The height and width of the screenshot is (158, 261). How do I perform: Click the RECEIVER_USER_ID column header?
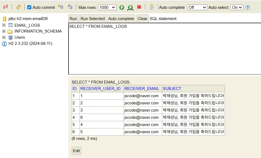coord(100,89)
